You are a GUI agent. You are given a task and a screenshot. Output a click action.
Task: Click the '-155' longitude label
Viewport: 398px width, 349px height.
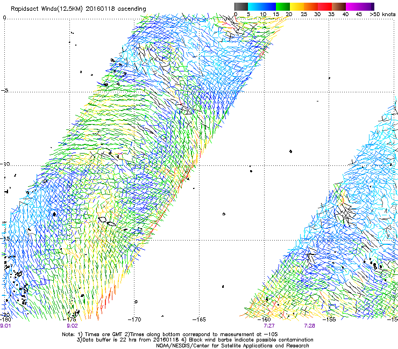click(x=329, y=319)
